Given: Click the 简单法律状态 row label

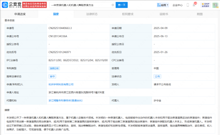Looking at the screenshot, I should click(14, 76).
